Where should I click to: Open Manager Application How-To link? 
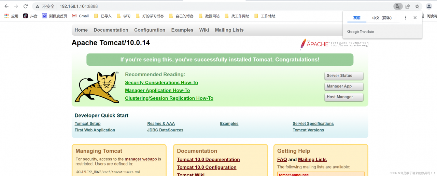tap(157, 90)
